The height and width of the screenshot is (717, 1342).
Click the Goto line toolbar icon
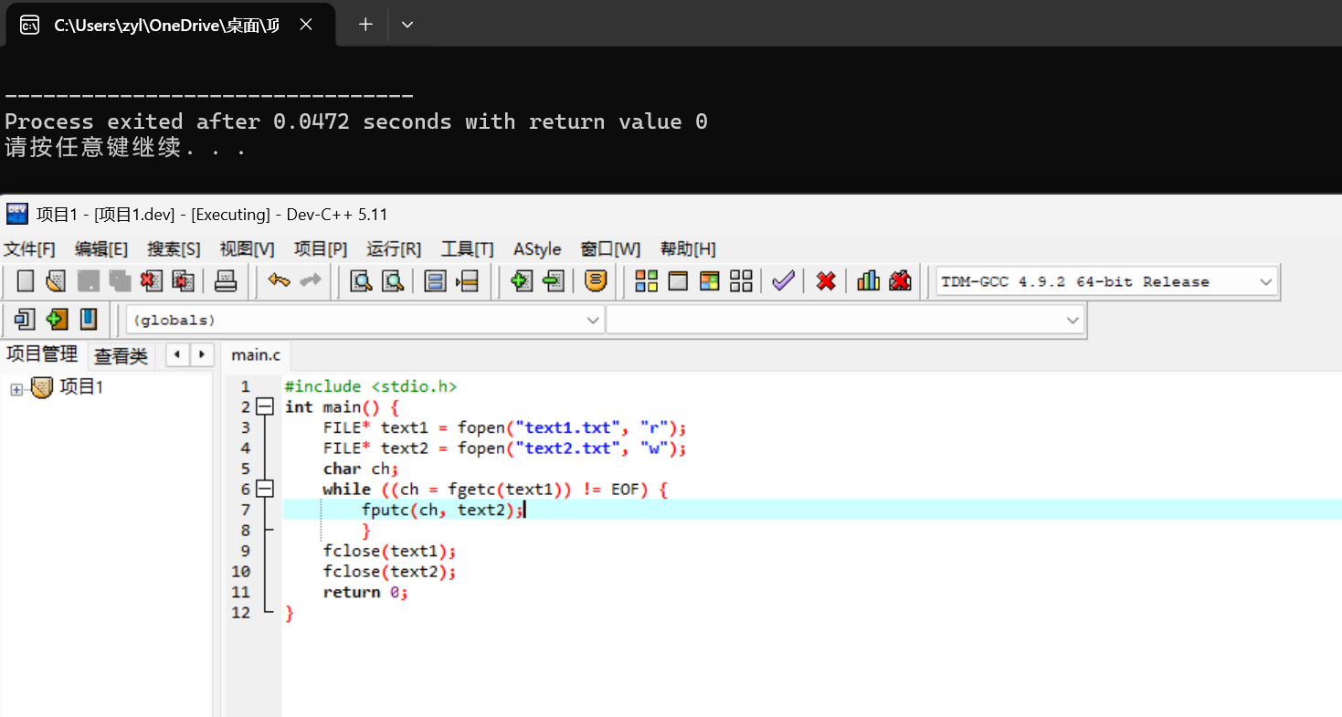pos(467,281)
